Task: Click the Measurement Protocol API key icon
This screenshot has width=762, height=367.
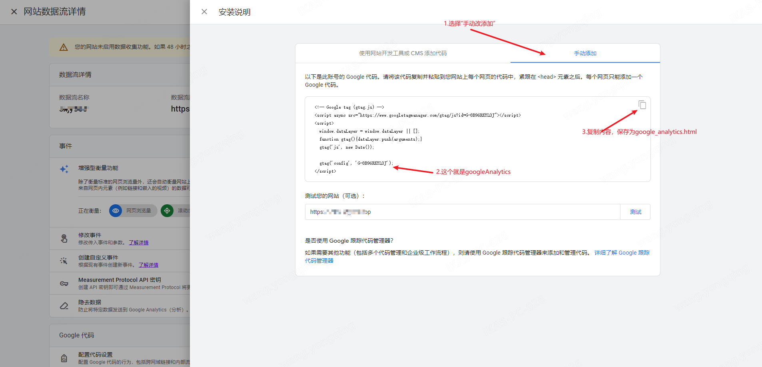Action: (64, 283)
